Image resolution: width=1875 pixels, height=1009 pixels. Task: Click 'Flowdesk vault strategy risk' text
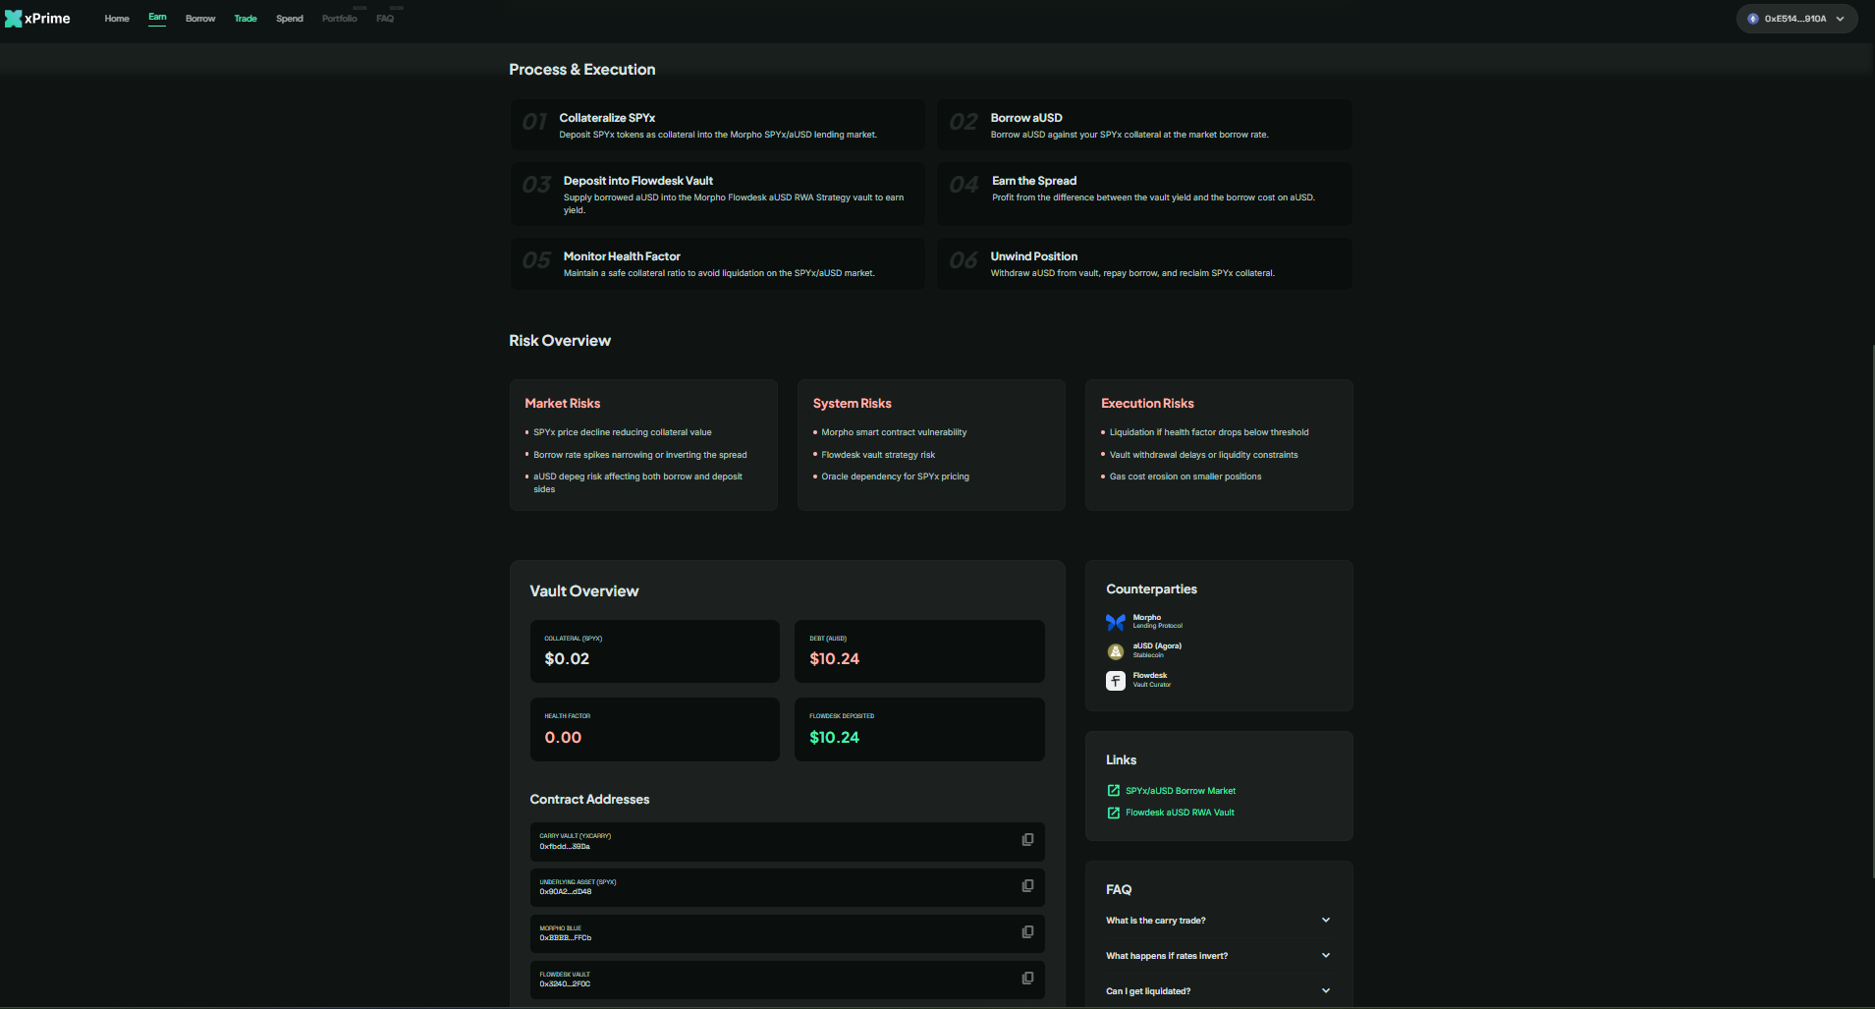click(878, 455)
